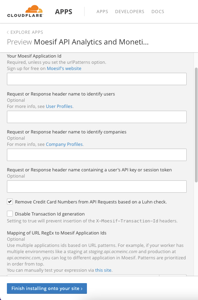Viewport: 198px width, 300px height.
Task: Uncheck Remove Credit Card Numbers checkbox
Action: pos(10,202)
